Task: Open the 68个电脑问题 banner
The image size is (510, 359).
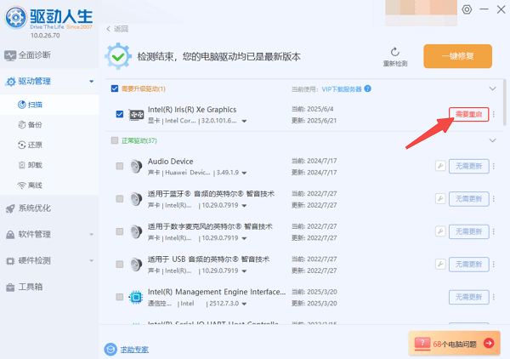Action: point(455,344)
